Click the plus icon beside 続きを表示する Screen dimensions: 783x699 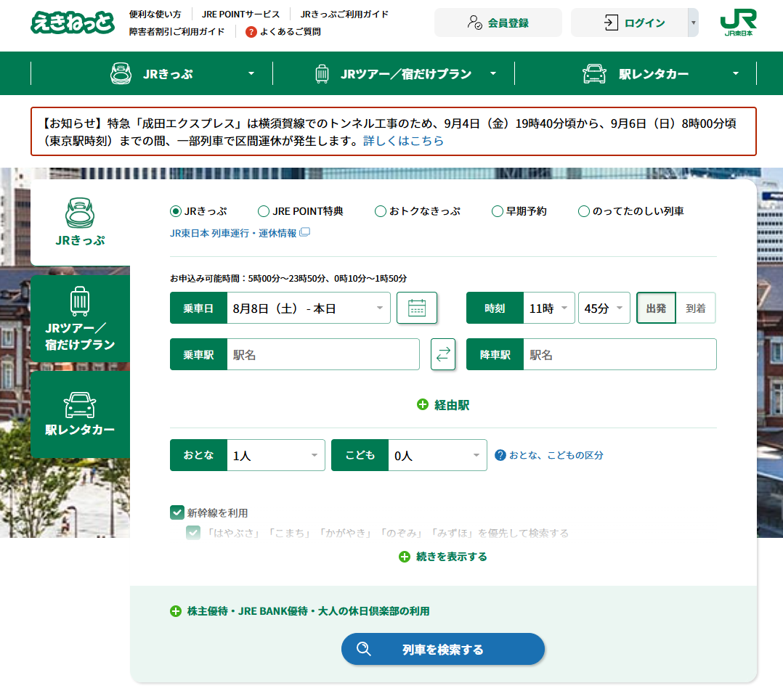(405, 557)
